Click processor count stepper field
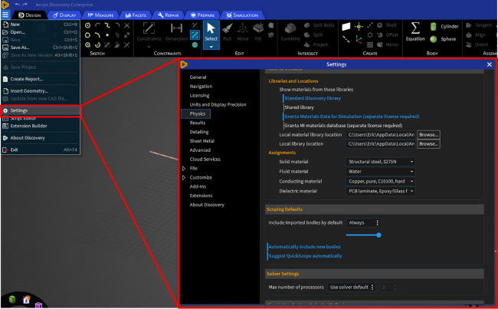 [x=388, y=288]
